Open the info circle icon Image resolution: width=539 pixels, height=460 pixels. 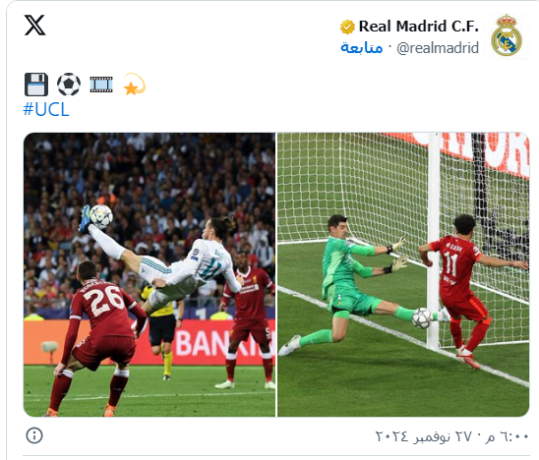pos(34,435)
